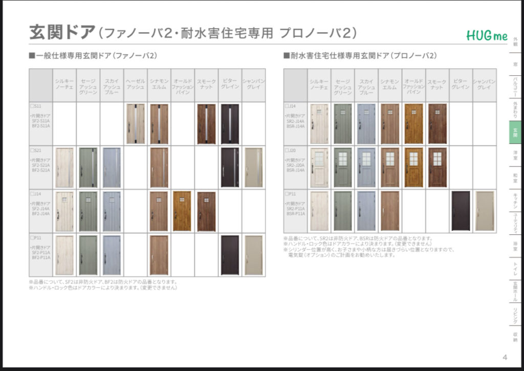Select Pronova2 J14 オールドファッションパイン door
This screenshot has width=524, height=371.
[x=413, y=124]
